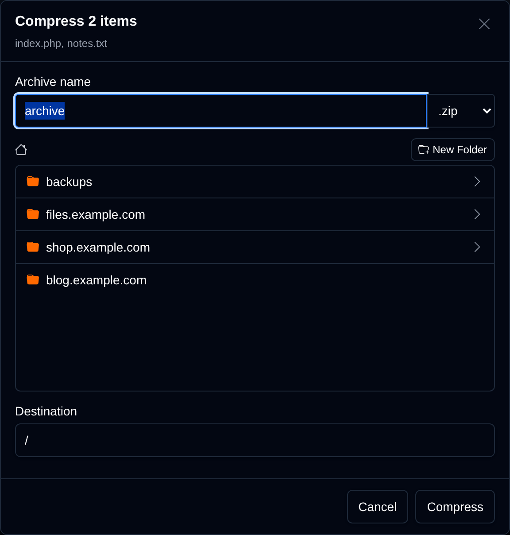This screenshot has height=535, width=510.
Task: Expand the shop.example.com folder chevron
Action: (x=477, y=247)
